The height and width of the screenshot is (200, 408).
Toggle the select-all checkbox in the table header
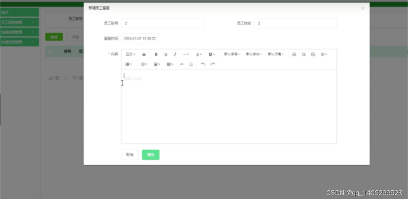[x=50, y=52]
